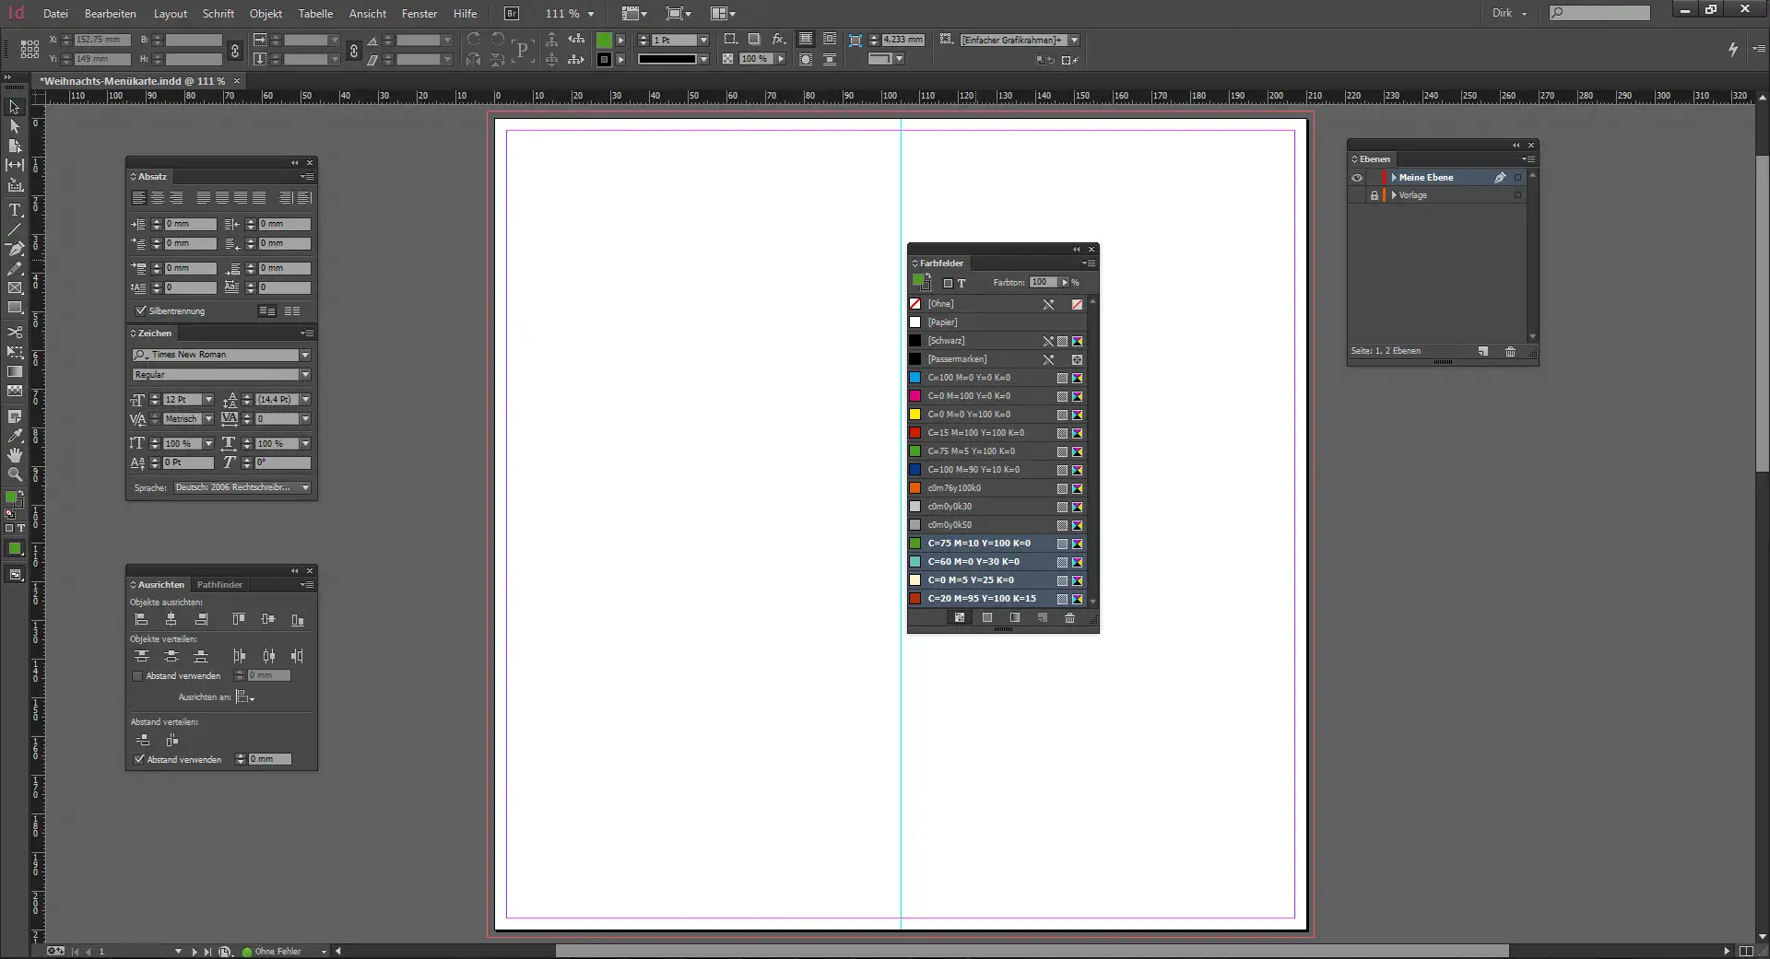Switch to the Pathfinder tab
This screenshot has height=959, width=1770.
point(219,585)
